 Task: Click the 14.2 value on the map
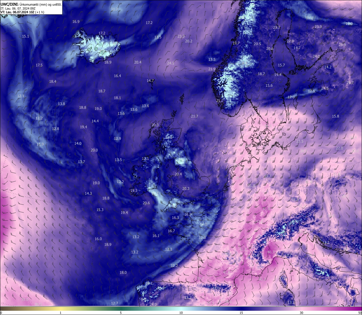coord(328,67)
